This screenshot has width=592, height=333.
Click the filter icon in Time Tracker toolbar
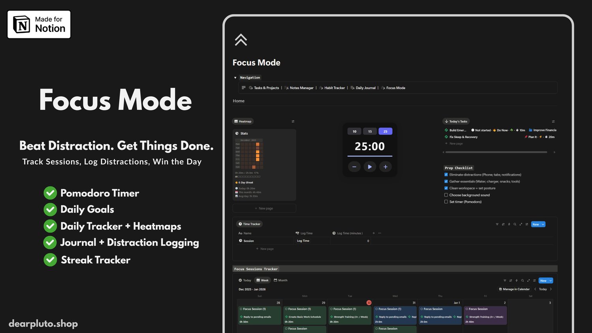[497, 224]
